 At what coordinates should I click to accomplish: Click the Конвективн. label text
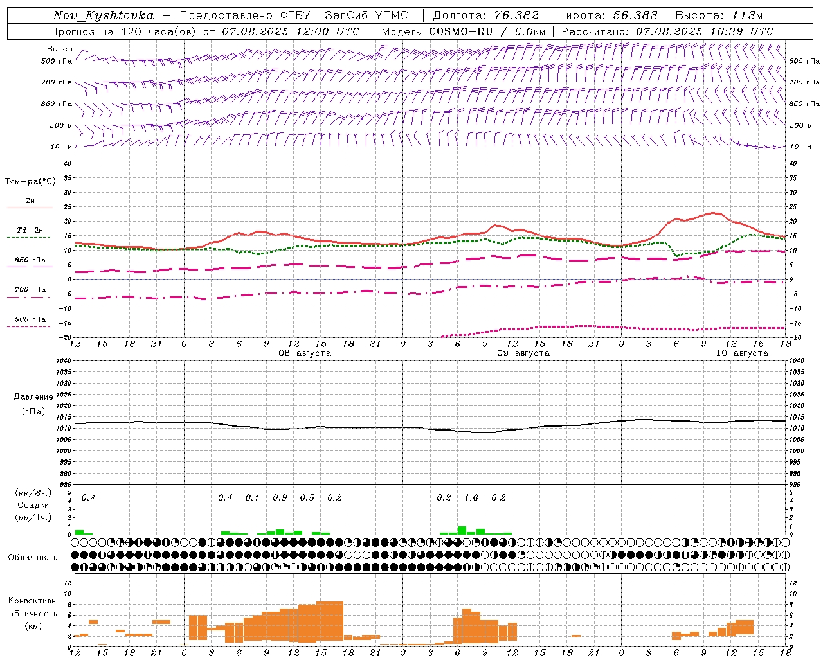tap(33, 601)
